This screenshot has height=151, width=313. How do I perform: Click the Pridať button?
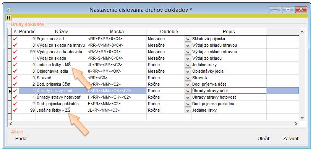(x=21, y=139)
